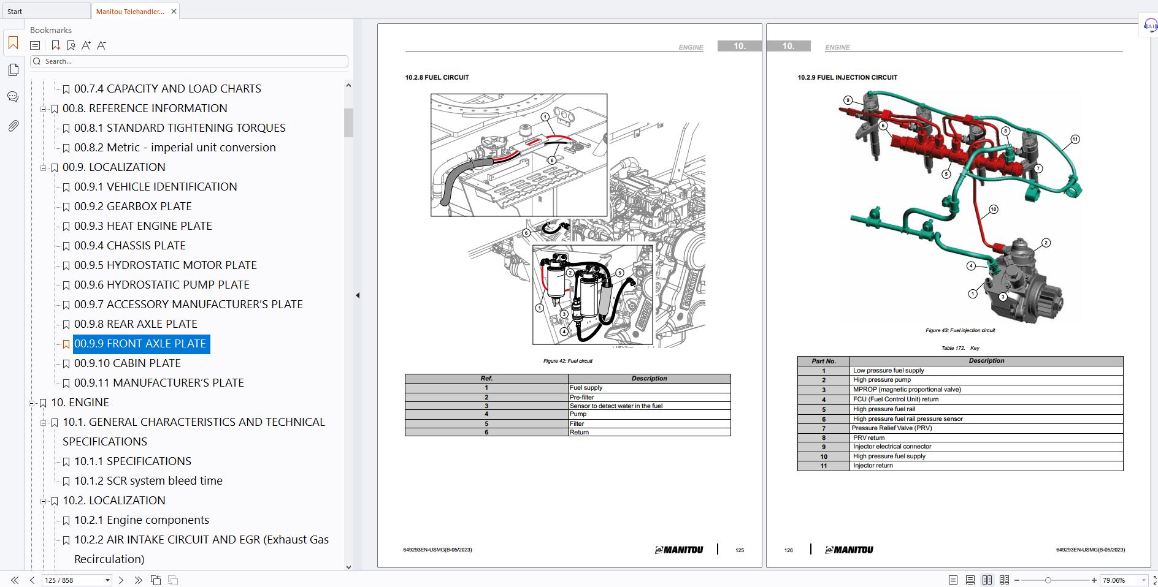Go to the next page
1158x587 pixels.
pyautogui.click(x=121, y=580)
